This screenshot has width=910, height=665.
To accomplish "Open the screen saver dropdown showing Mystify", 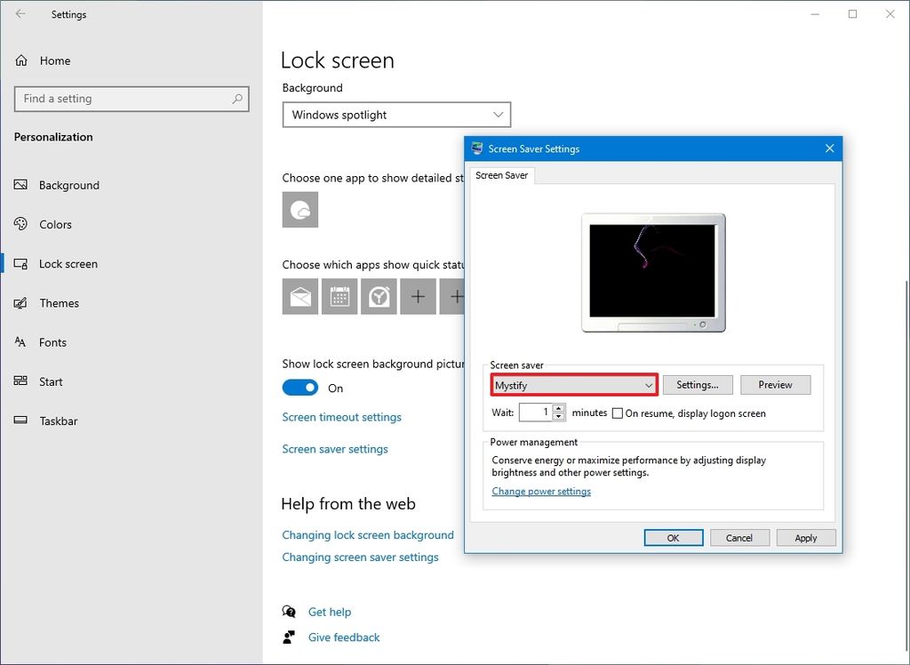I will [573, 384].
